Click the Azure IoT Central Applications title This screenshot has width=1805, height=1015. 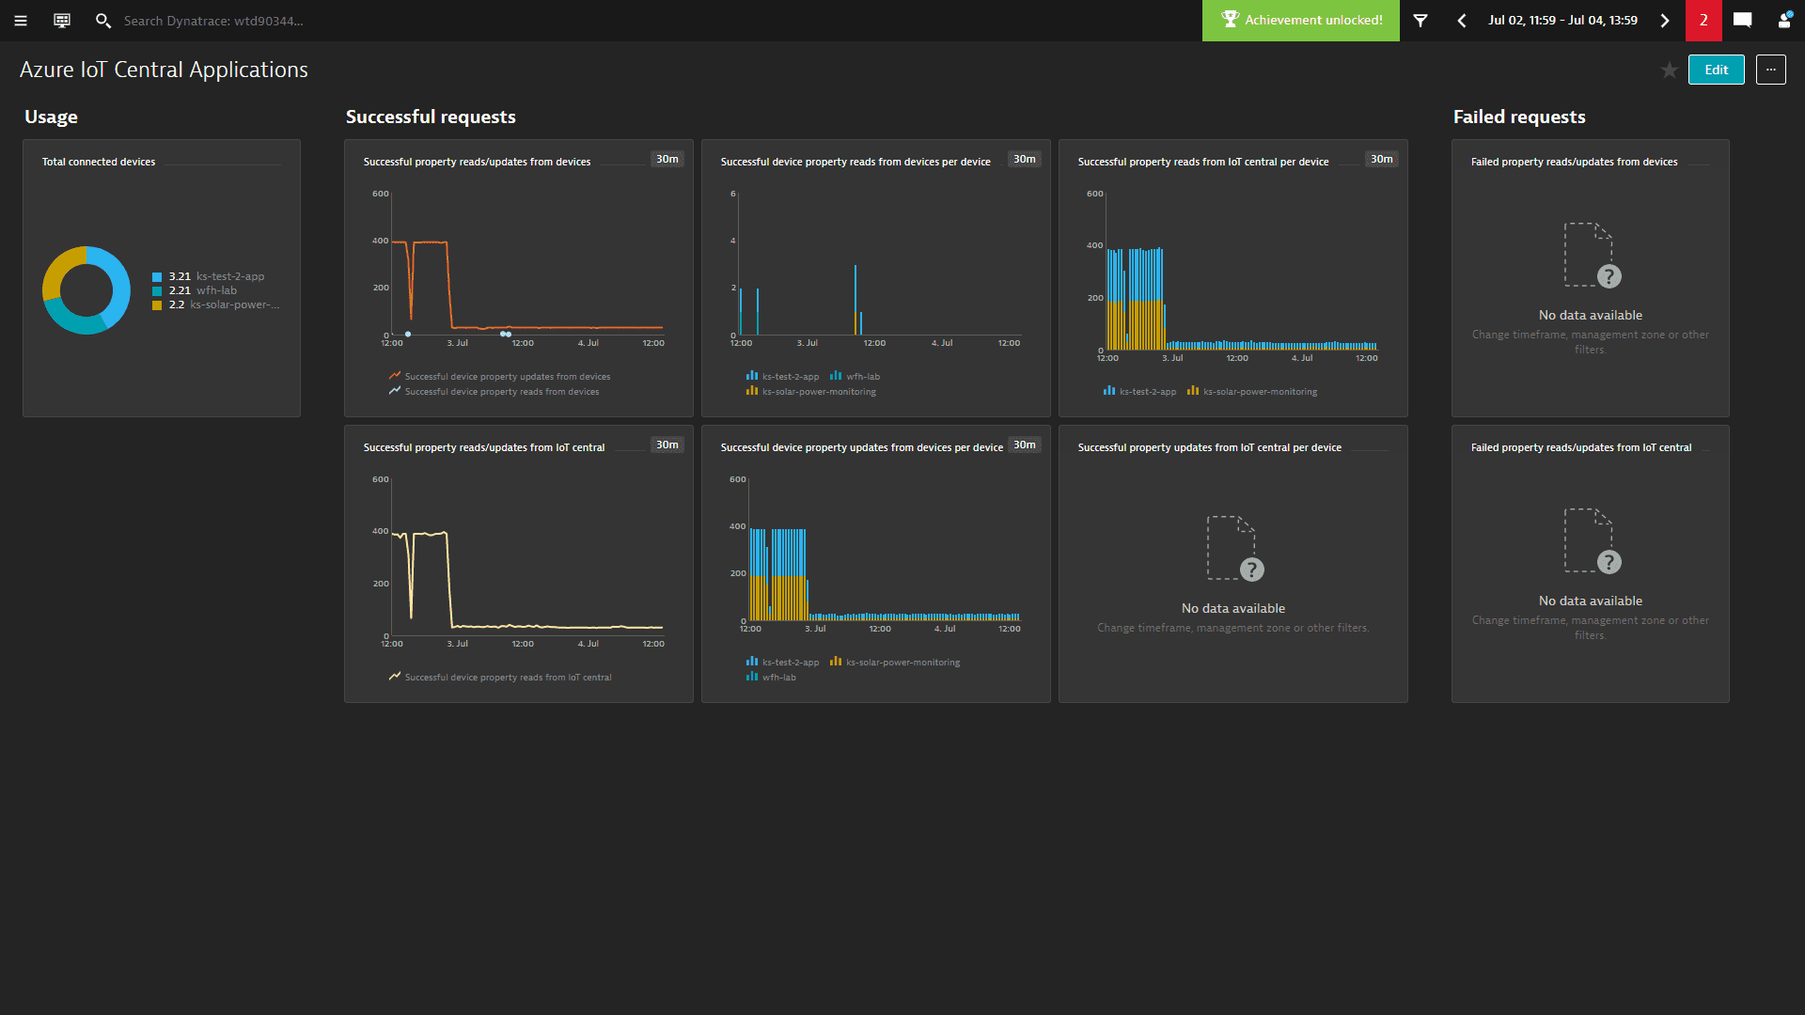(x=164, y=70)
